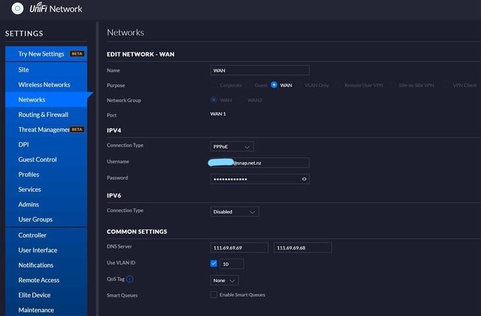
Task: Show password with the eye icon
Action: (304, 178)
